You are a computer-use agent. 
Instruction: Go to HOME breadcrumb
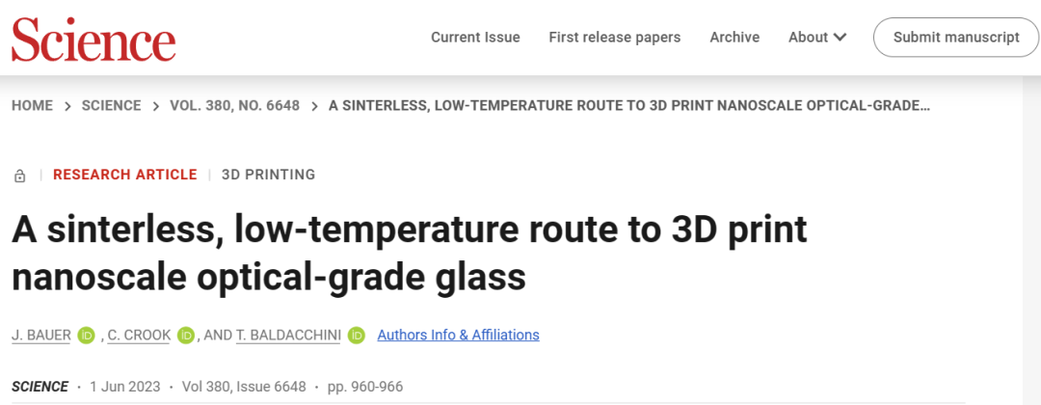pos(33,105)
